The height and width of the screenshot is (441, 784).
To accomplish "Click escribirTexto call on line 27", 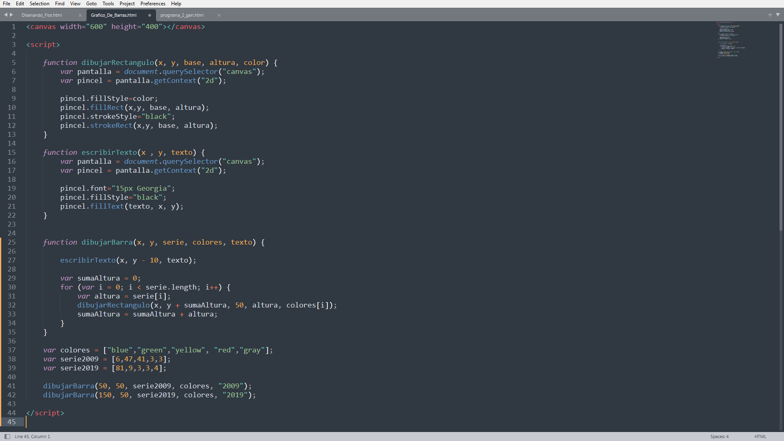I will [x=128, y=260].
